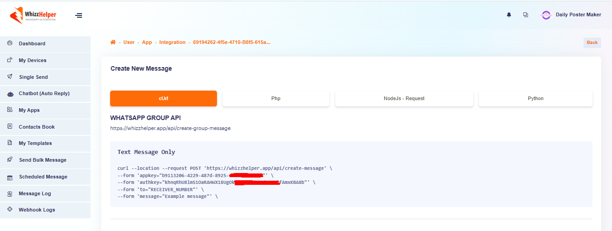The image size is (612, 231).
Task: View the Message Log
Action: click(x=45, y=194)
